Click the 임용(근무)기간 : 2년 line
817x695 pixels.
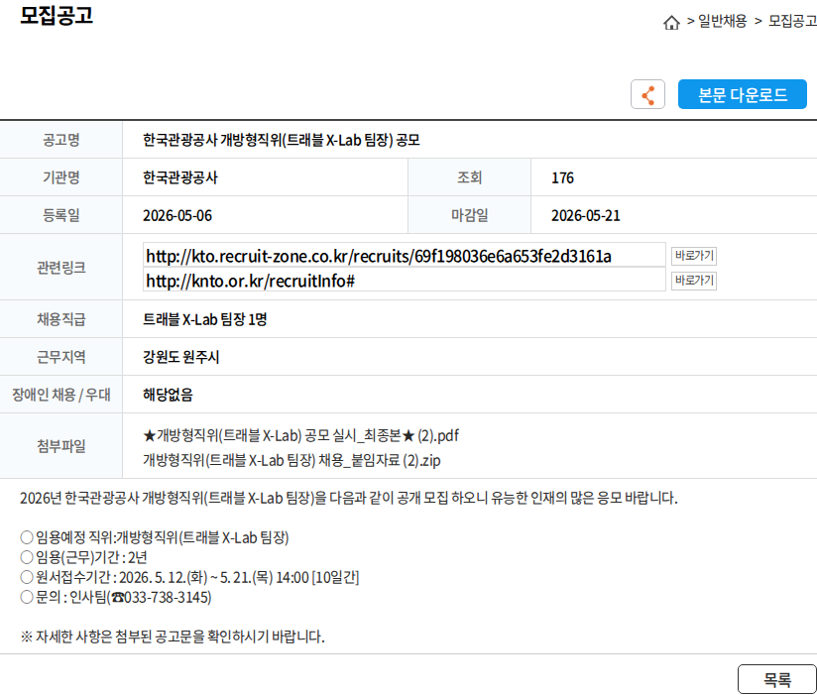pyautogui.click(x=84, y=557)
